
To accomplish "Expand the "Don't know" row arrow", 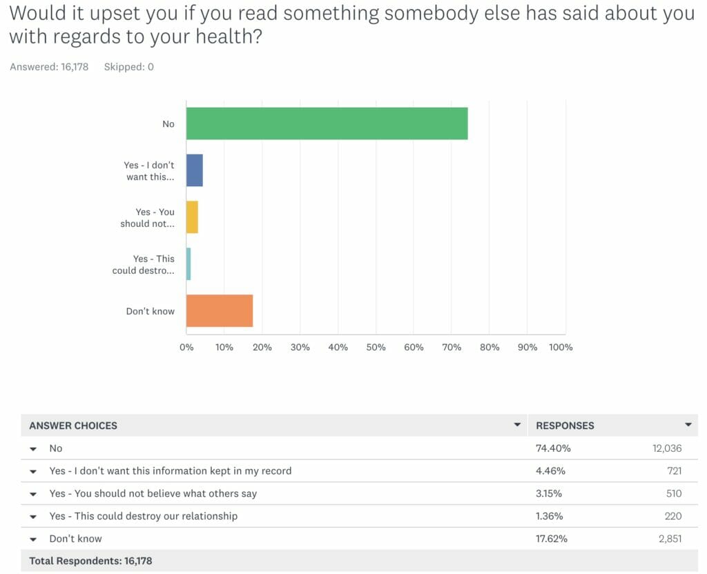I will point(33,539).
